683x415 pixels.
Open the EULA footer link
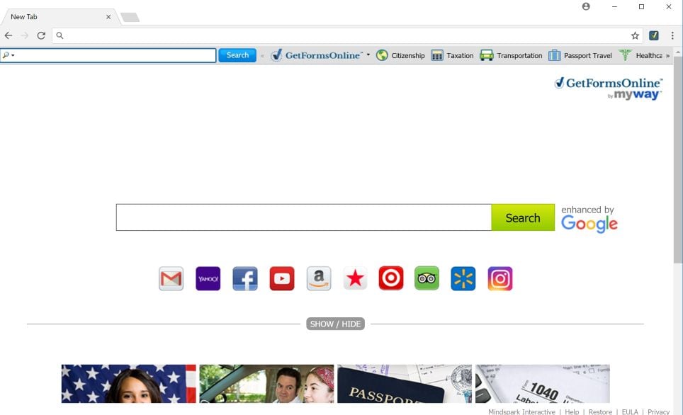coord(630,411)
